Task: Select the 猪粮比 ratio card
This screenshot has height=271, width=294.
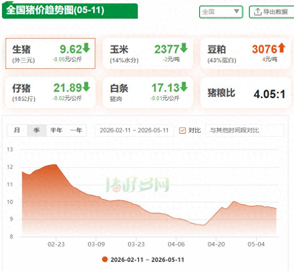Action: coord(245,93)
